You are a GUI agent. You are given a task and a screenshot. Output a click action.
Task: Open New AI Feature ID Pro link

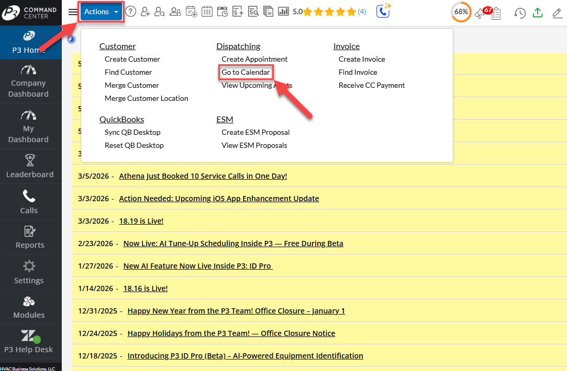(x=198, y=266)
